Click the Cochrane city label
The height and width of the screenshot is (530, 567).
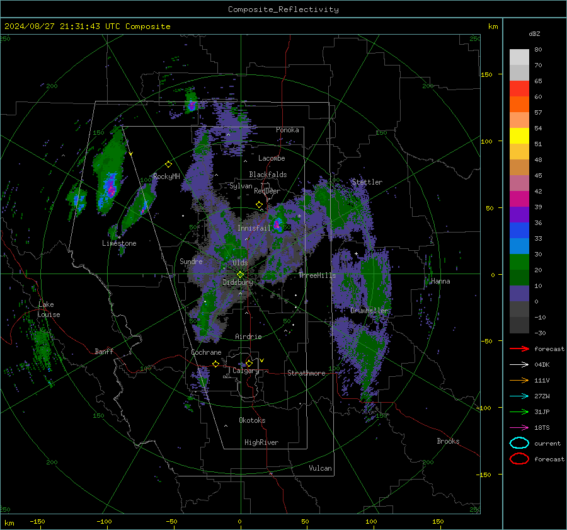coord(206,352)
